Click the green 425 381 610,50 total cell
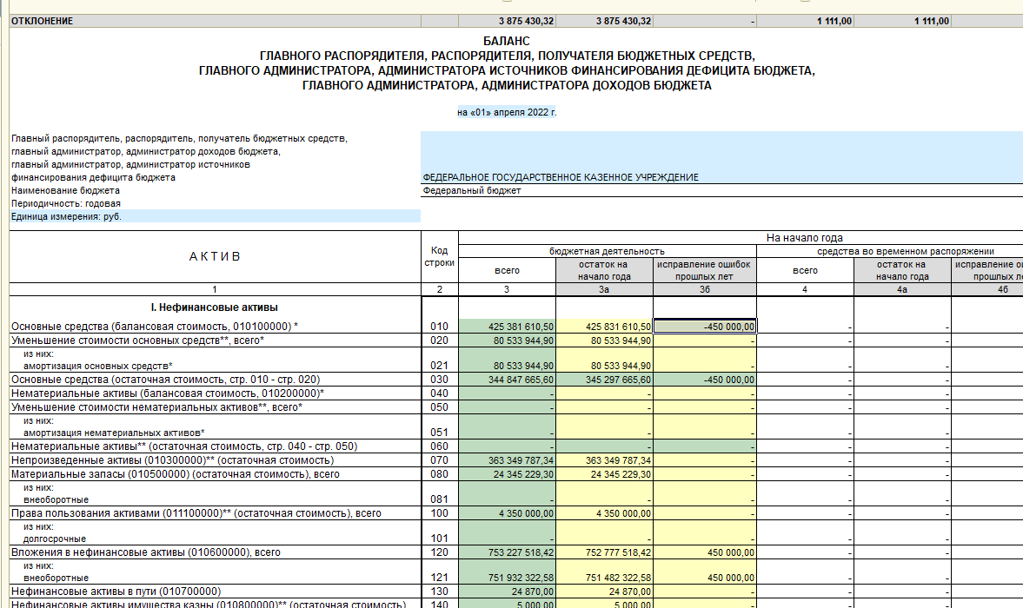1023x608 pixels. click(x=507, y=327)
